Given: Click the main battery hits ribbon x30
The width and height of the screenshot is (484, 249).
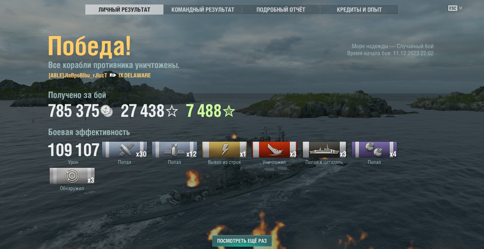Looking at the screenshot, I should click(124, 149).
